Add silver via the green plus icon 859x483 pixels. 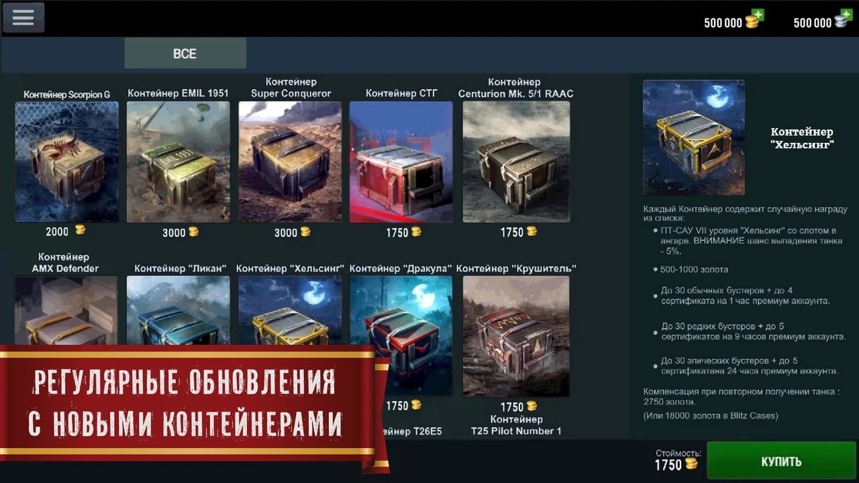(847, 15)
